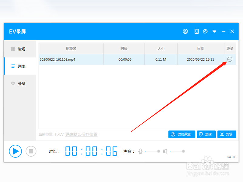Click the 加密 button
The height and width of the screenshot is (182, 243).
coord(206,134)
